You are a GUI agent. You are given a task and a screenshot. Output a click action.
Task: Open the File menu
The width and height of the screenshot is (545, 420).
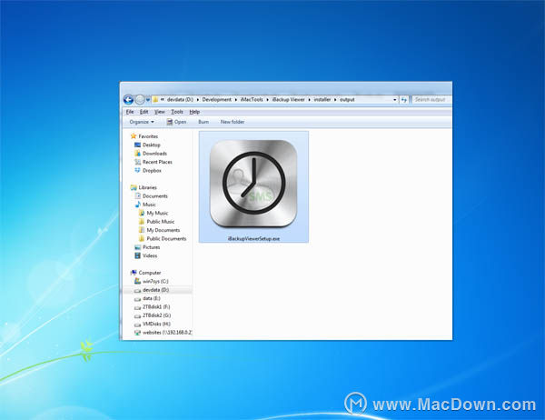coord(130,112)
